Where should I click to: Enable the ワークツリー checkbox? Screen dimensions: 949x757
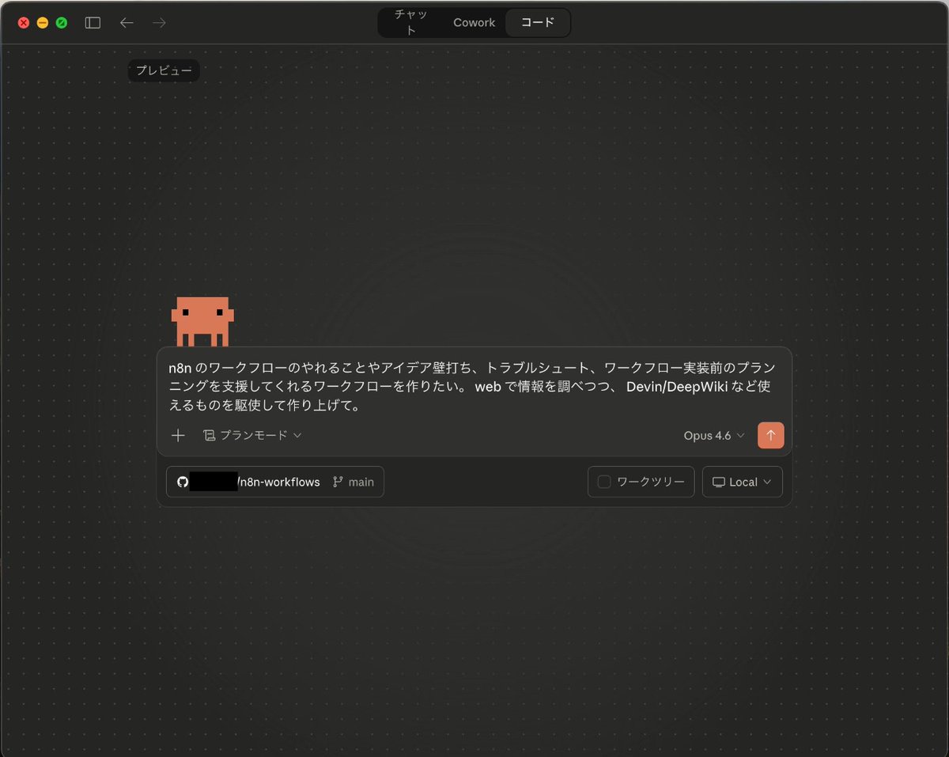pos(604,482)
